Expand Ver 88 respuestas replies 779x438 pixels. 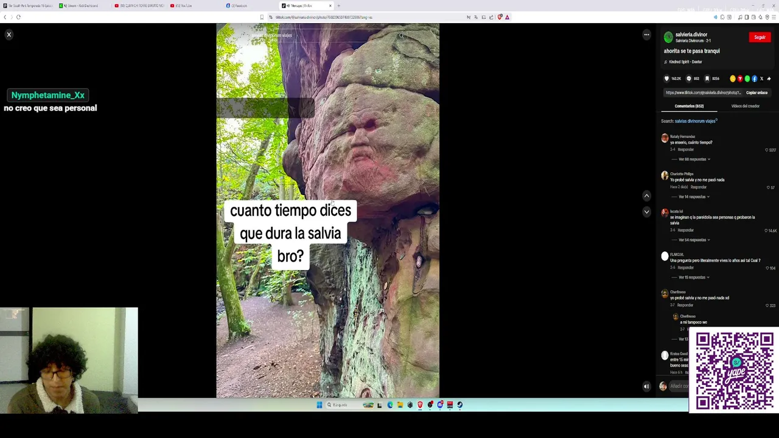pyautogui.click(x=694, y=159)
